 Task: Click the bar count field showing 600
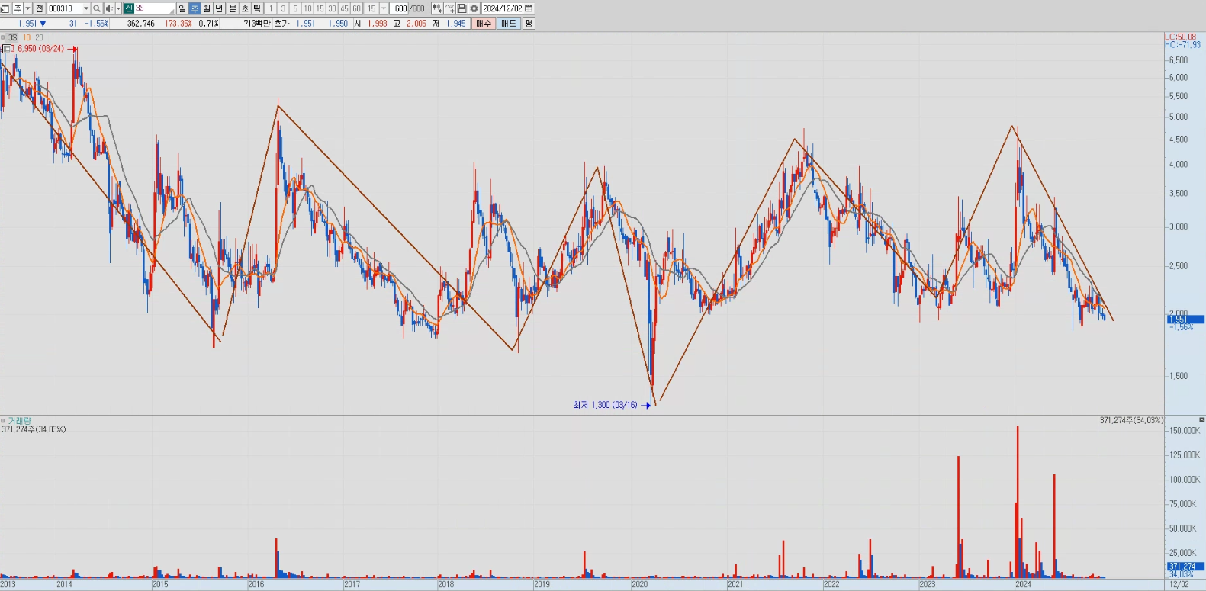tap(400, 8)
